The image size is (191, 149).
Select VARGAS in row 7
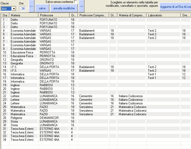point(45,42)
